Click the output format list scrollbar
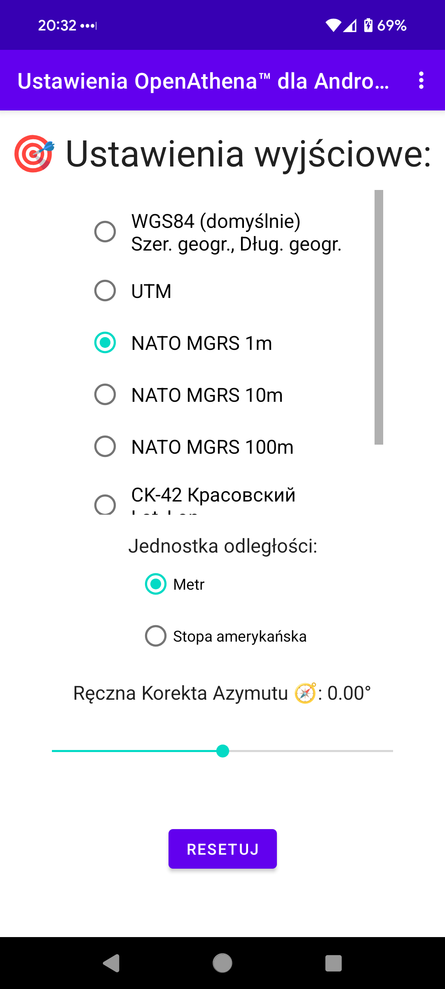The height and width of the screenshot is (989, 445). point(379,317)
